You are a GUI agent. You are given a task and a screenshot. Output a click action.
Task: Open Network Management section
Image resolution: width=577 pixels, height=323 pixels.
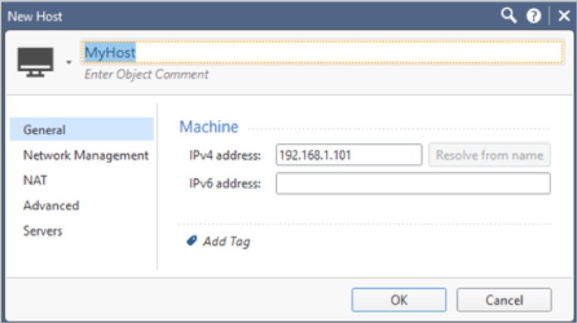point(86,156)
